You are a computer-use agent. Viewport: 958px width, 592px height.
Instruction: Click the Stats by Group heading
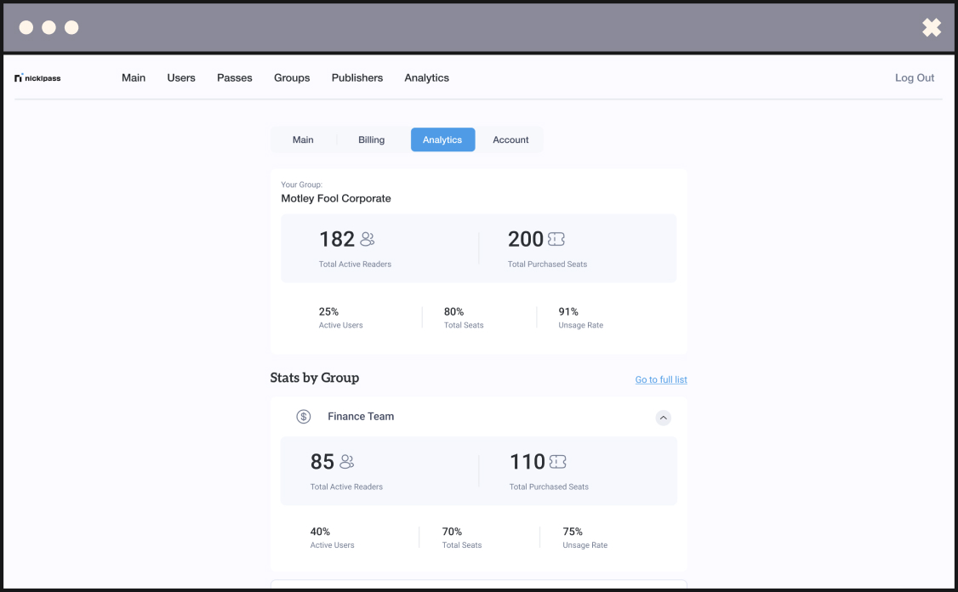[315, 379]
